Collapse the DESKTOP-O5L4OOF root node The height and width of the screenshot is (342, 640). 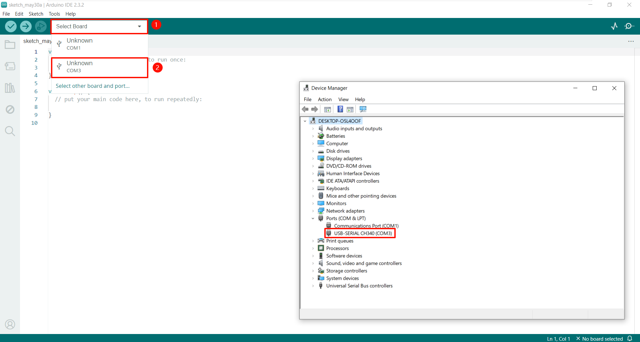(x=305, y=121)
